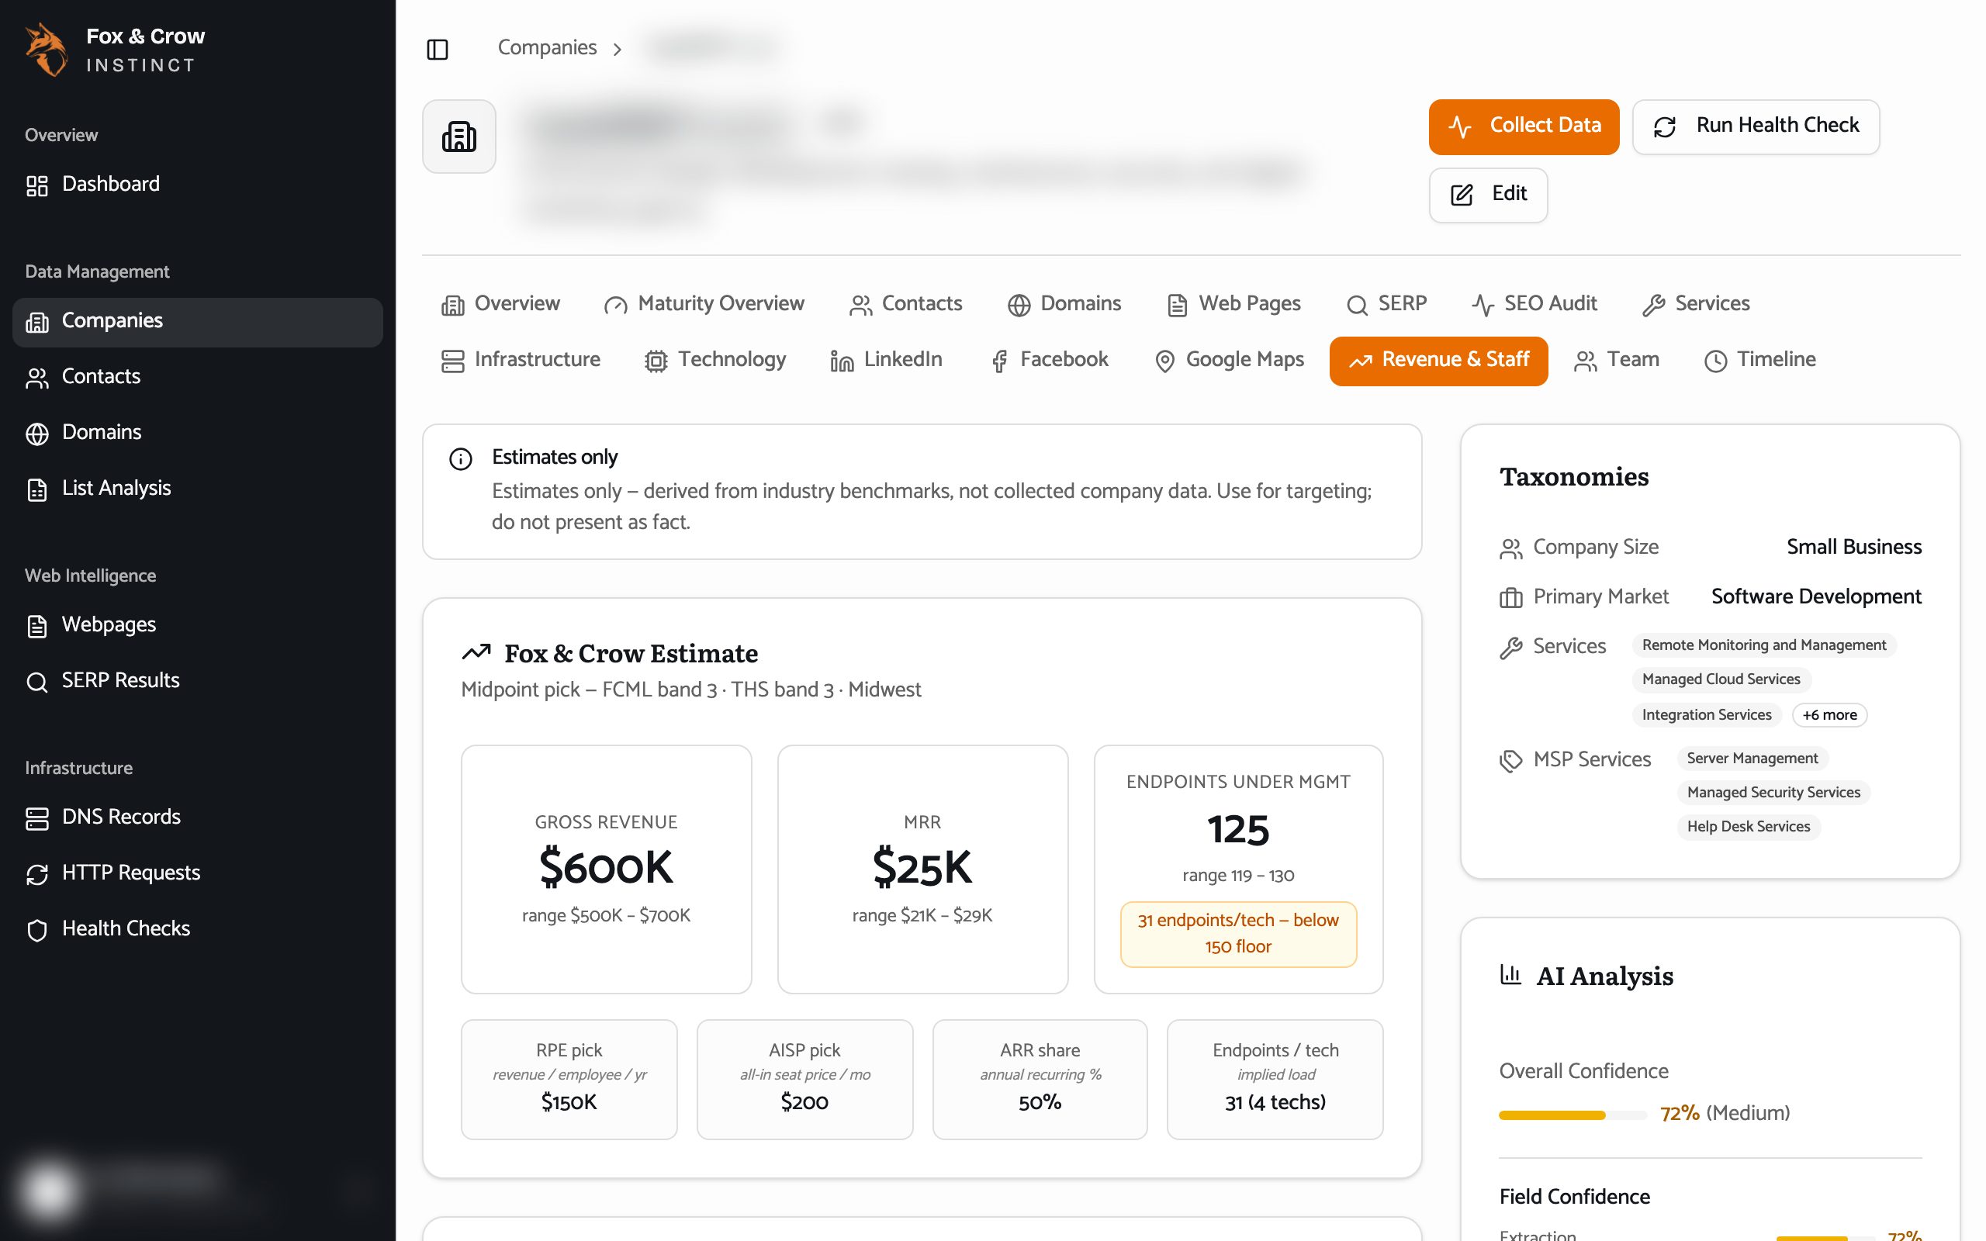Image resolution: width=1986 pixels, height=1241 pixels.
Task: Open HTTP Requests in the sidebar
Action: (x=198, y=873)
